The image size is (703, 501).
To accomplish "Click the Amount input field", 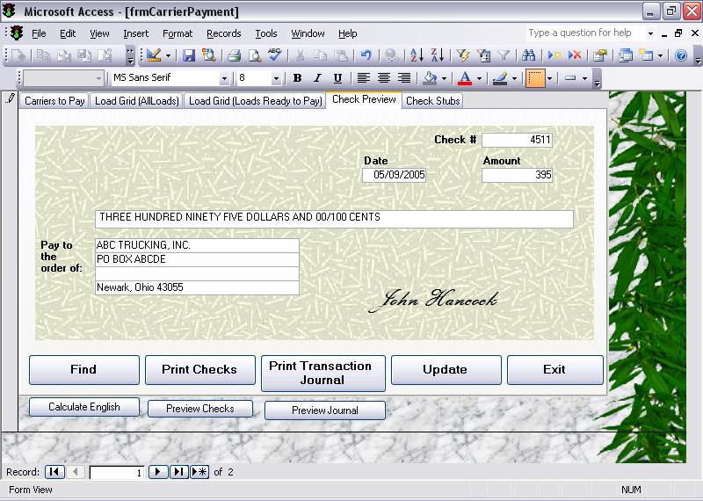I will click(x=518, y=175).
